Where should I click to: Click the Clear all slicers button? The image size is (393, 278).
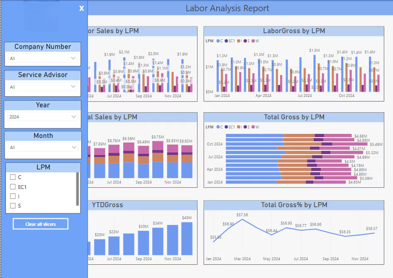pyautogui.click(x=41, y=224)
